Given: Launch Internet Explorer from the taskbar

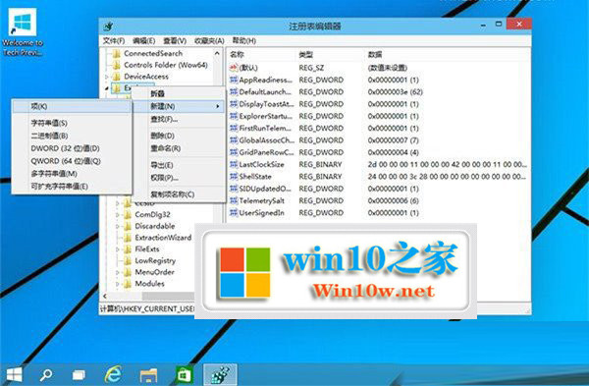Looking at the screenshot, I should pyautogui.click(x=113, y=374).
